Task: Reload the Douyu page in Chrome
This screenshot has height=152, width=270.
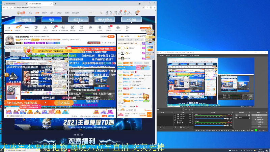Action: 11,7
